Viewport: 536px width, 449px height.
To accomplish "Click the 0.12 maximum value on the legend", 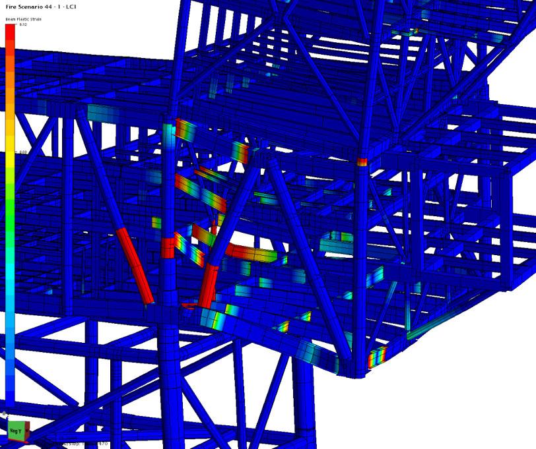I will (x=23, y=24).
